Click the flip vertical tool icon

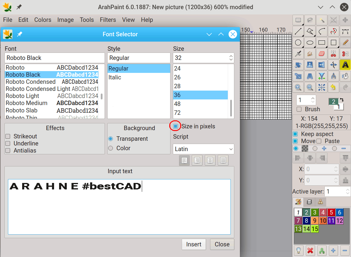[x=310, y=65]
